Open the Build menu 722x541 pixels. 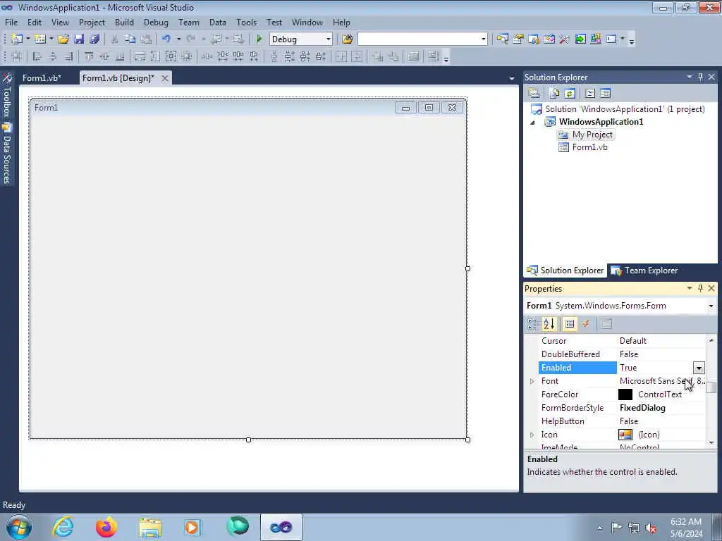pyautogui.click(x=124, y=22)
